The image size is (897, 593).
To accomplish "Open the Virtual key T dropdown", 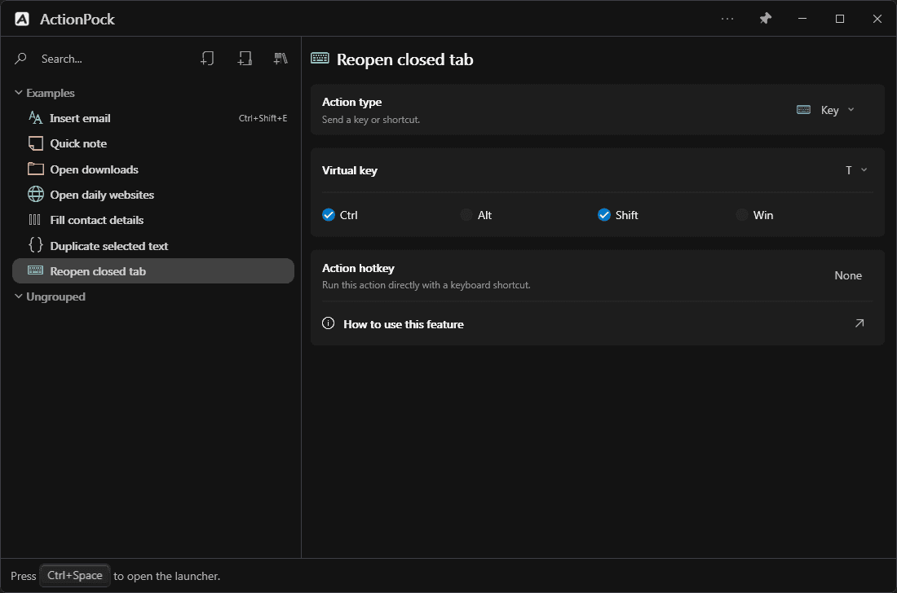I will pyautogui.click(x=856, y=170).
